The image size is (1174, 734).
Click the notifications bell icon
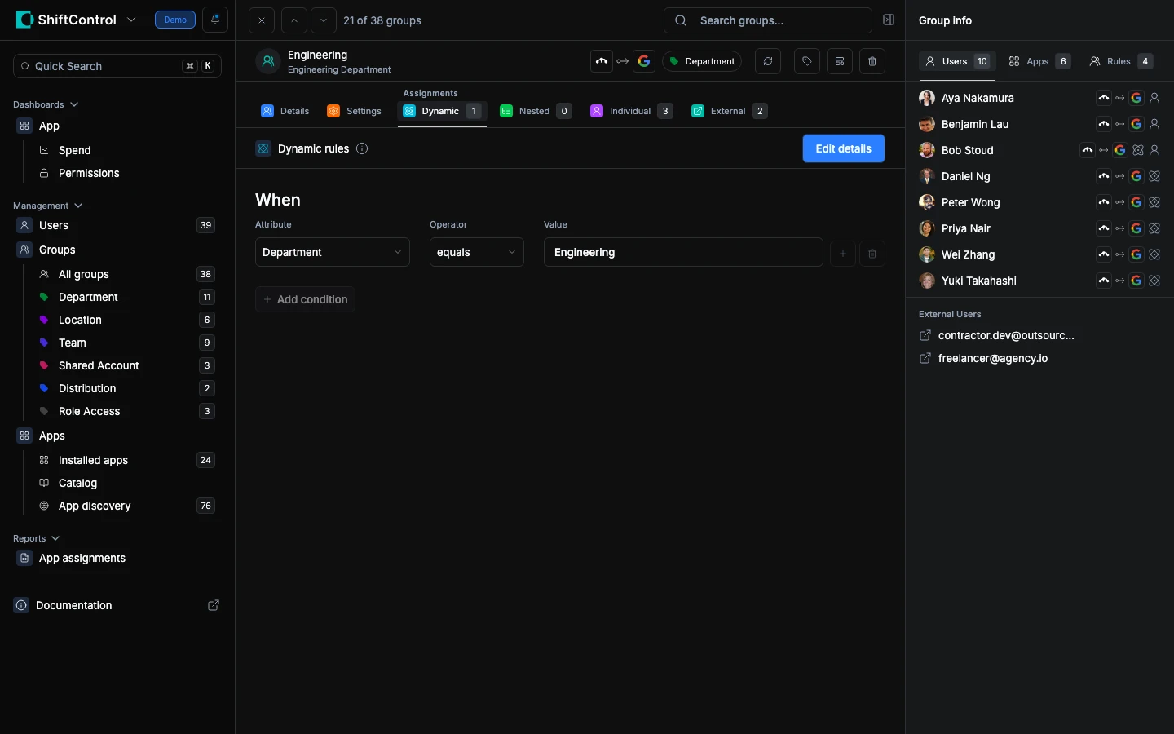click(x=215, y=20)
